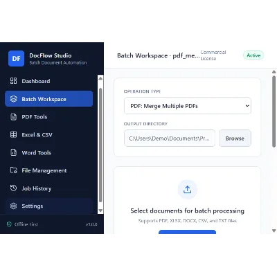Click the DF DocFlow Studio logo
The width and height of the screenshot is (277, 277).
[x=16, y=59]
